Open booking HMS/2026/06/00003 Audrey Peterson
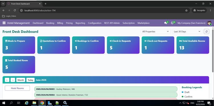The height and width of the screenshot is (106, 214). point(106,89)
